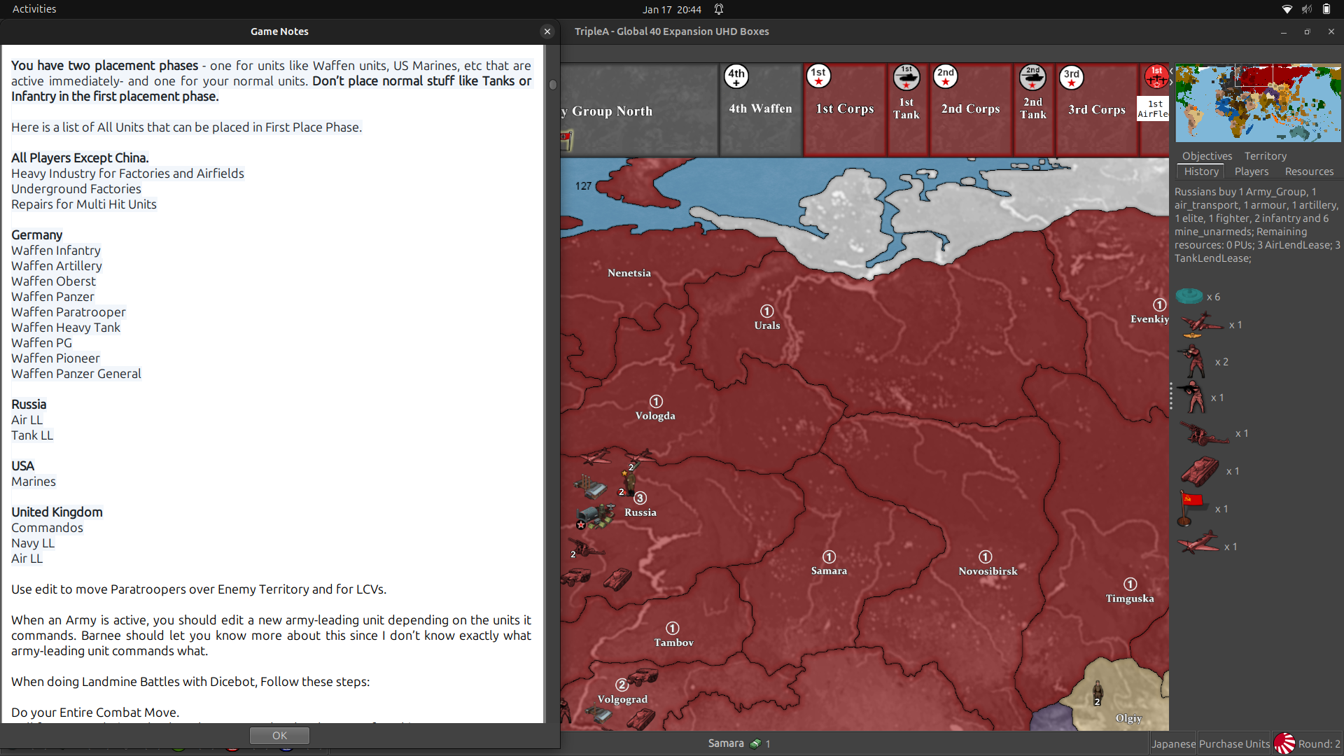Select the artillery icon in the side panel
The image size is (1344, 756).
[1205, 434]
